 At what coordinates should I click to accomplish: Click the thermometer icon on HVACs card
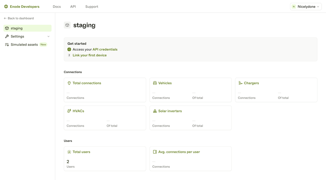(x=69, y=111)
